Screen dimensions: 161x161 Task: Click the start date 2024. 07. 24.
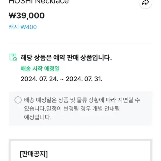click(x=40, y=79)
